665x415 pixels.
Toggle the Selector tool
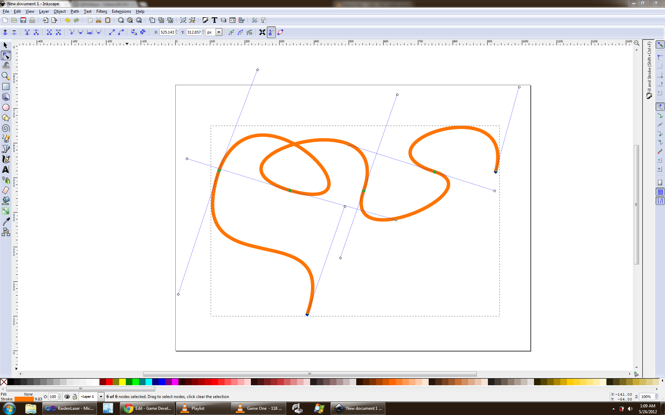(x=6, y=45)
